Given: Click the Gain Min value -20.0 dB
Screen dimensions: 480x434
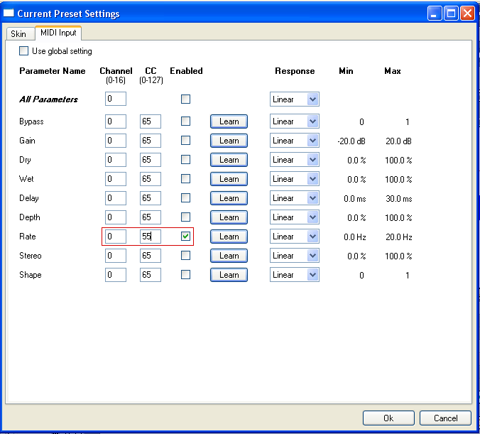Looking at the screenshot, I should pos(351,141).
